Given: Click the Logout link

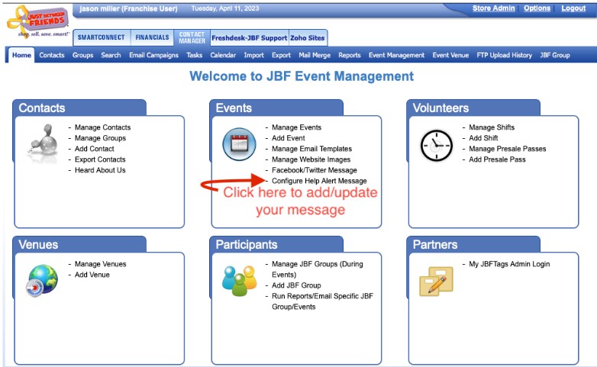Looking at the screenshot, I should (573, 8).
